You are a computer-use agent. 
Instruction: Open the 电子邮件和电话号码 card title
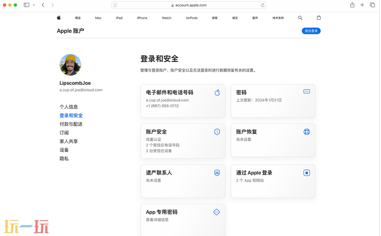coord(170,92)
